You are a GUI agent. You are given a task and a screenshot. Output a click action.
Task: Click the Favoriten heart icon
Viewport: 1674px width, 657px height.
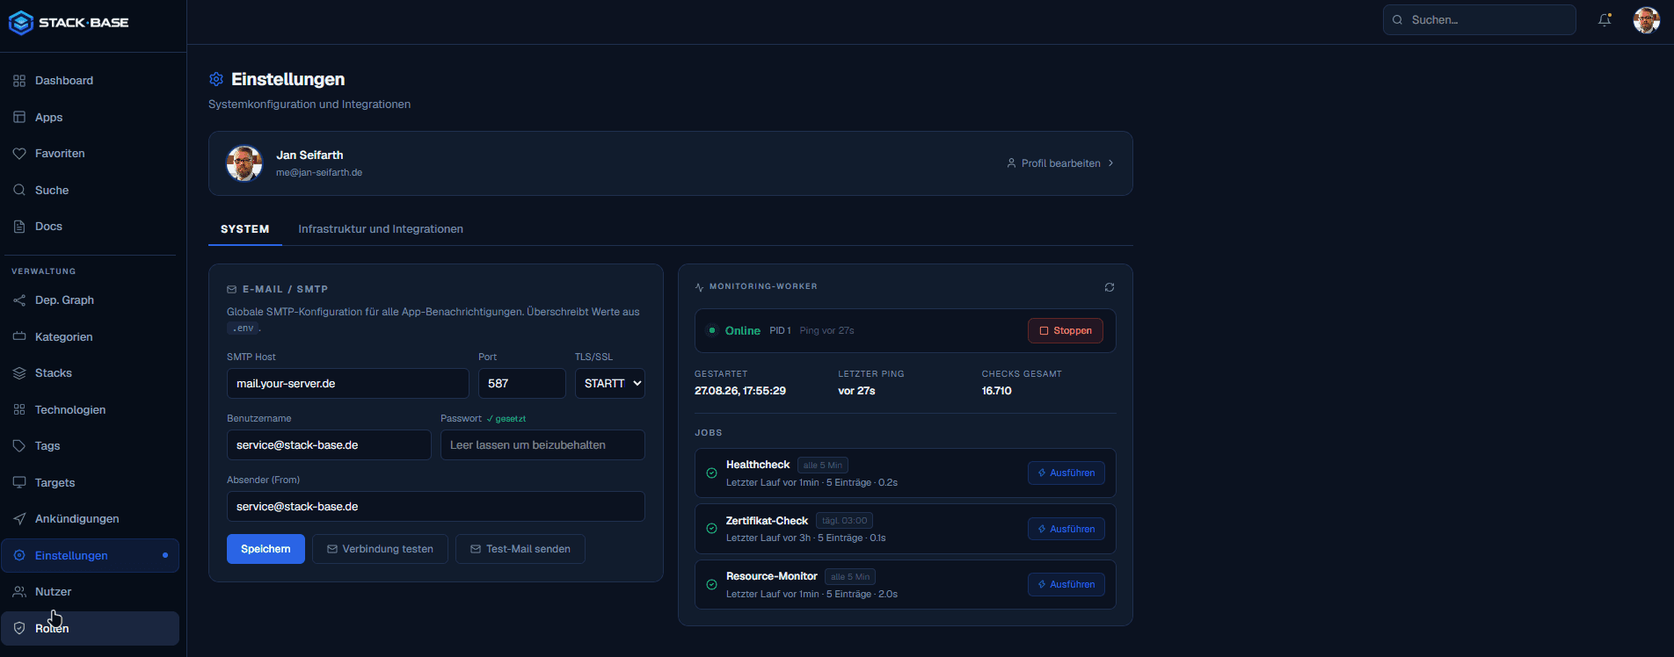[19, 154]
